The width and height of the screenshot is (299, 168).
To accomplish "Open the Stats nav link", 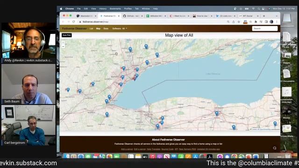I will click(106, 28).
